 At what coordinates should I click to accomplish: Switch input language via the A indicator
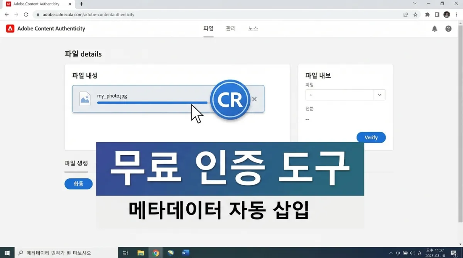click(419, 253)
